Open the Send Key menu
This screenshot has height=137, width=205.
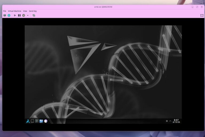[x=33, y=11]
